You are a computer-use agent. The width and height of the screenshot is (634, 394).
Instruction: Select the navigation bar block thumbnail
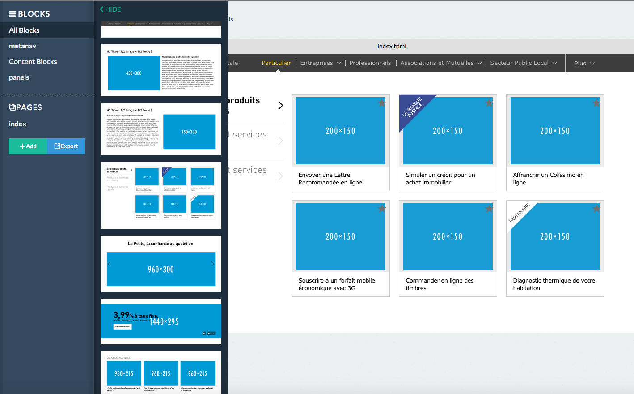pos(161,29)
